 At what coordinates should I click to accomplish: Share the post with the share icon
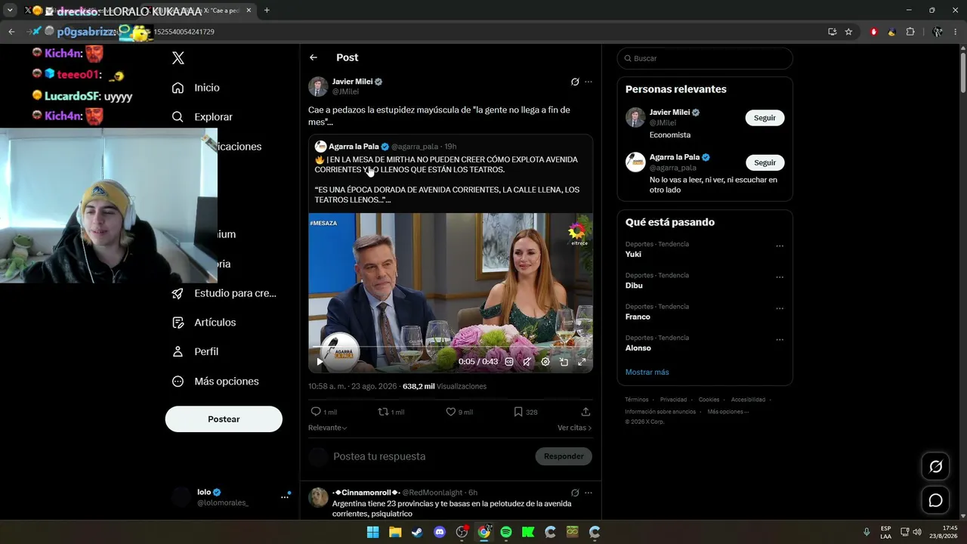point(585,412)
